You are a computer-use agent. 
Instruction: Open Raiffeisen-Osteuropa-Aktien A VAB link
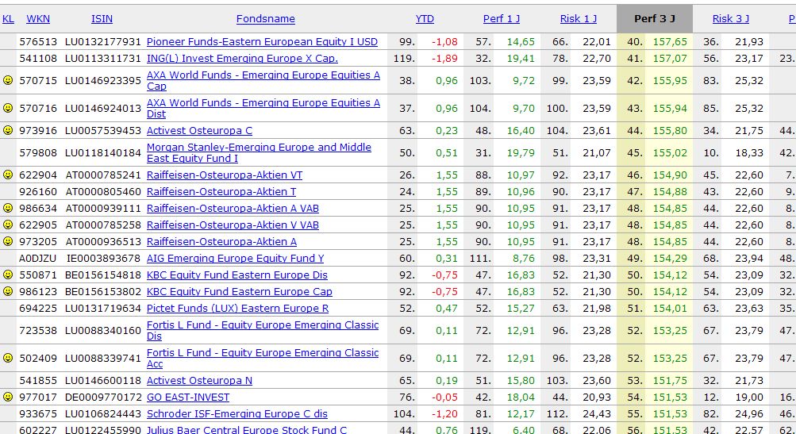pos(233,208)
